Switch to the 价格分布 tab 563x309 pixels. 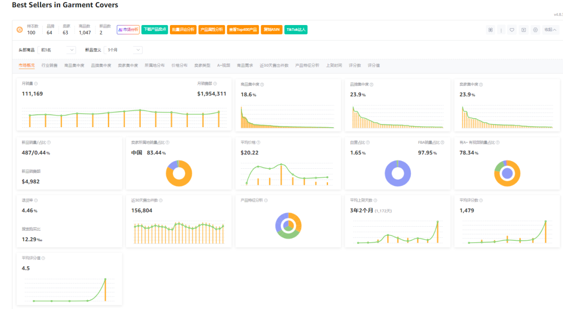click(x=179, y=65)
